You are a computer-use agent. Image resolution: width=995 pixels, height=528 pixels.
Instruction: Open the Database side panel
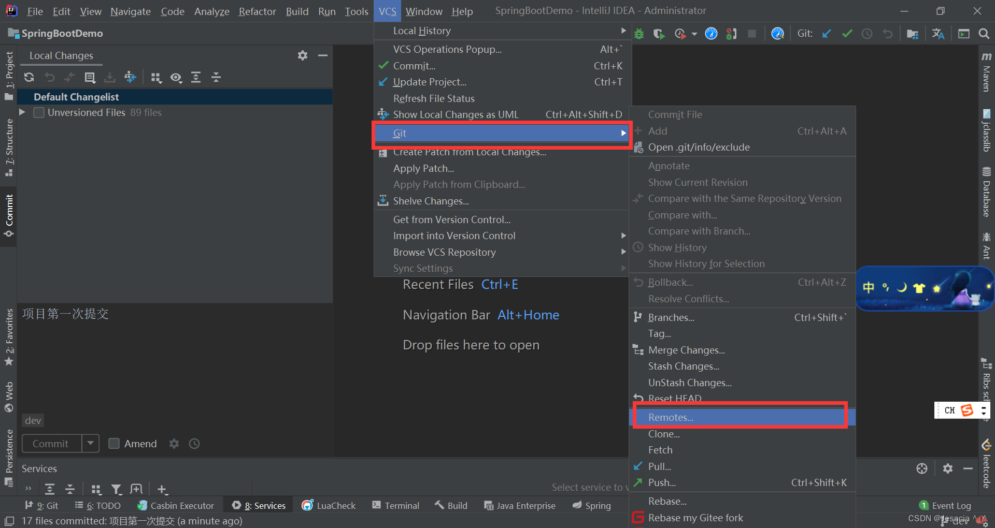[x=986, y=192]
